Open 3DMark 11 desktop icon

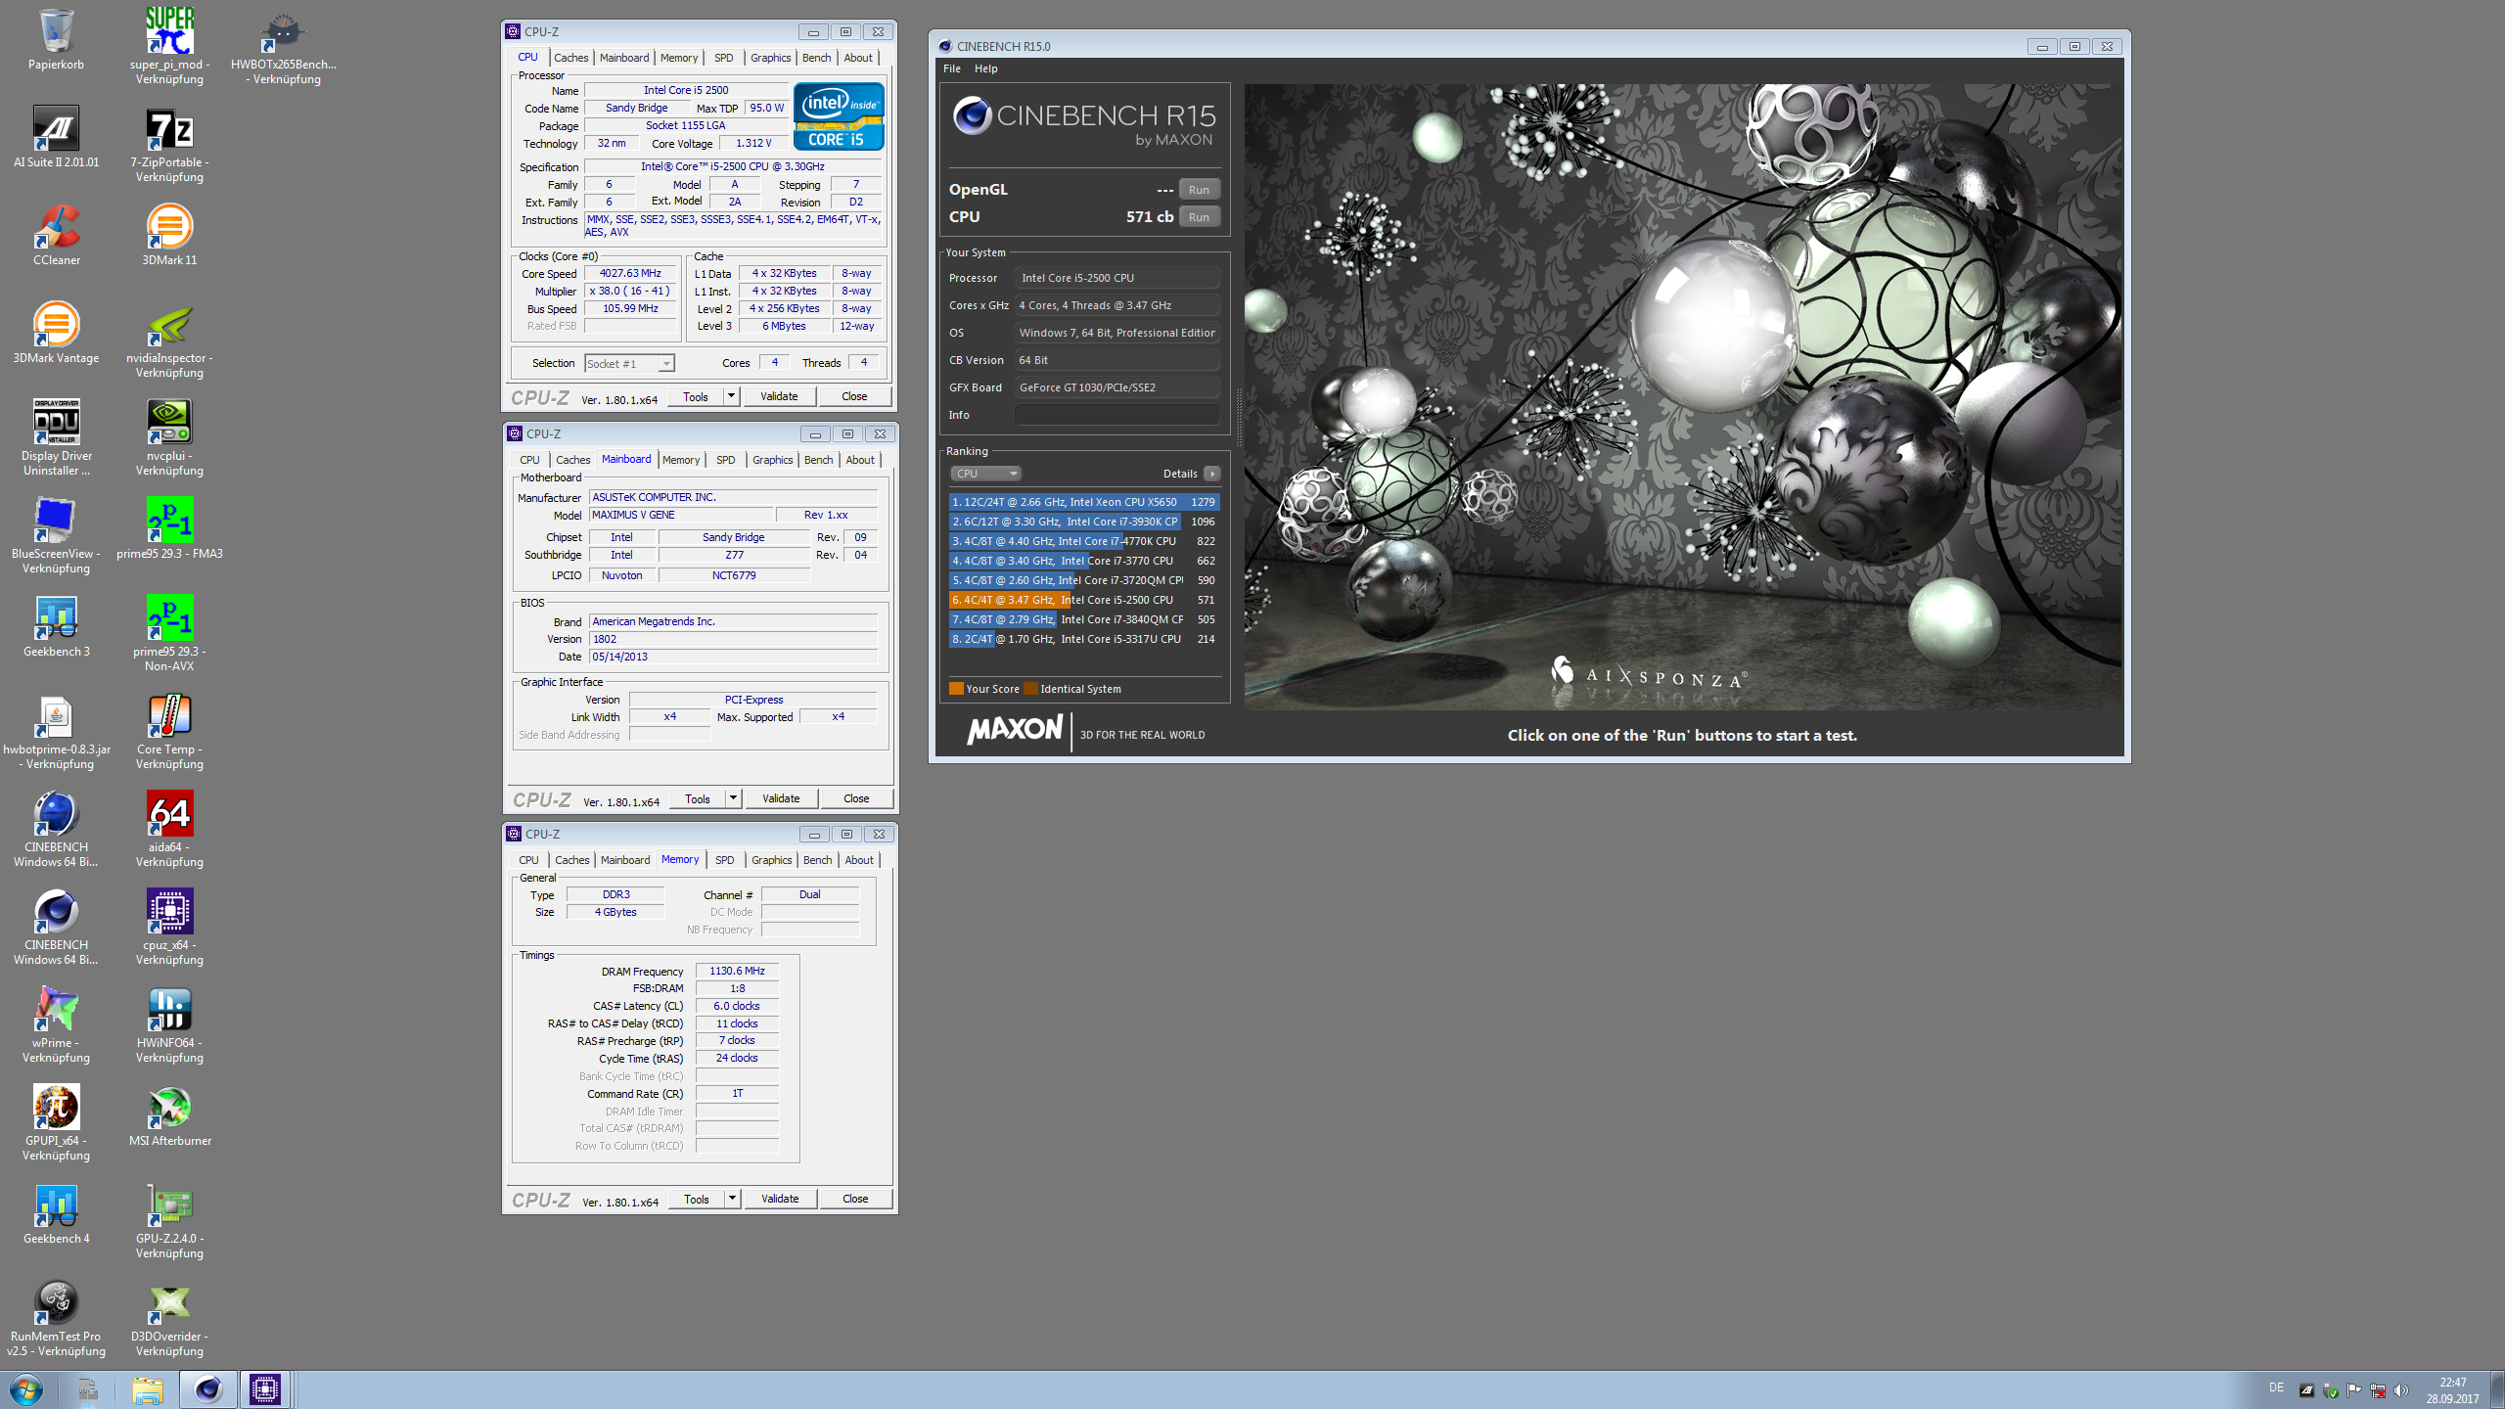click(169, 235)
